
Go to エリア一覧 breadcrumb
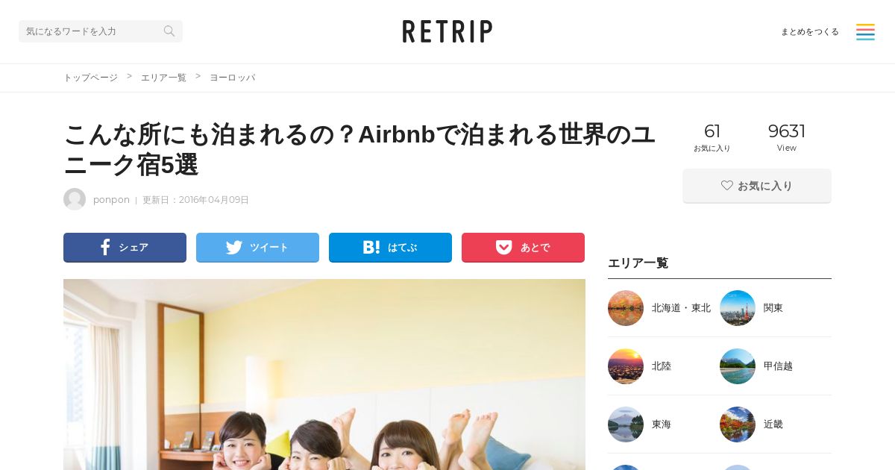click(x=163, y=78)
